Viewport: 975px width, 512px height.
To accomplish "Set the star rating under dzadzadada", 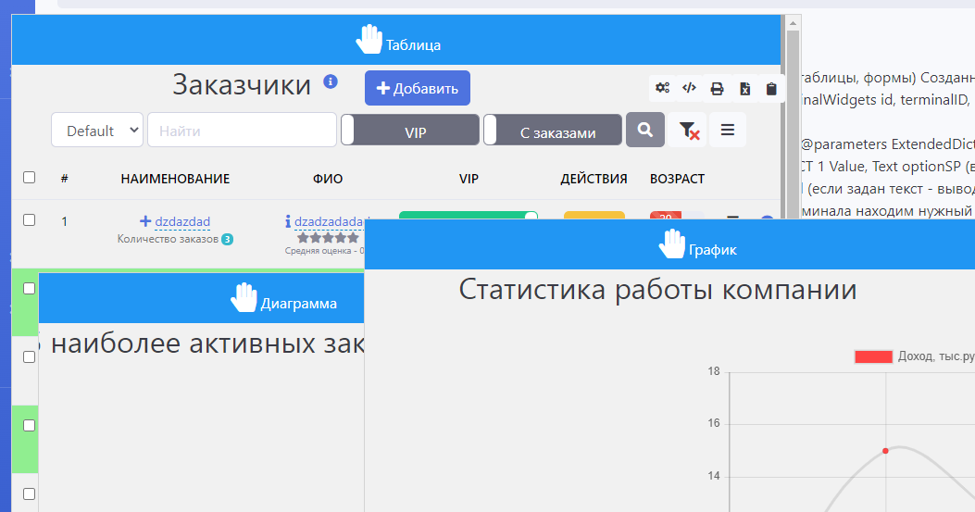I will [328, 238].
